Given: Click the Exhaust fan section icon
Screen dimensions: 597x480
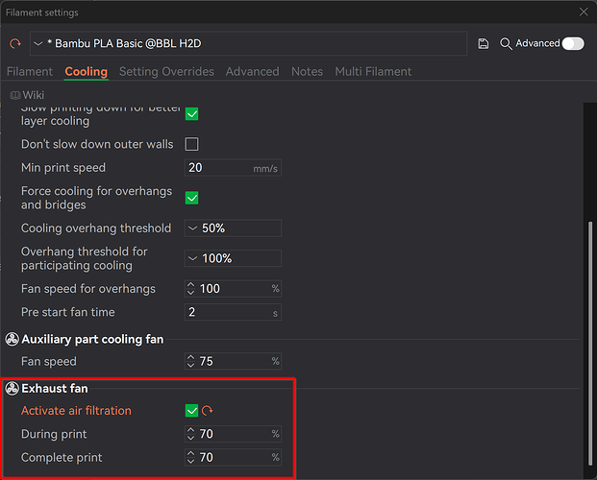Looking at the screenshot, I should [12, 389].
